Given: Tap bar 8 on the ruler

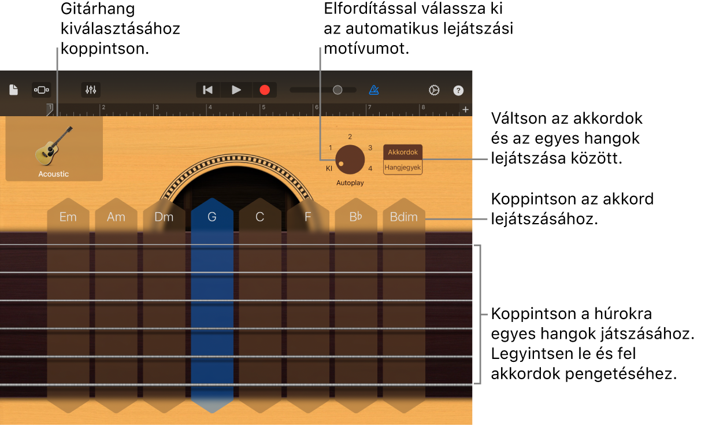Looking at the screenshot, I should coord(423,108).
